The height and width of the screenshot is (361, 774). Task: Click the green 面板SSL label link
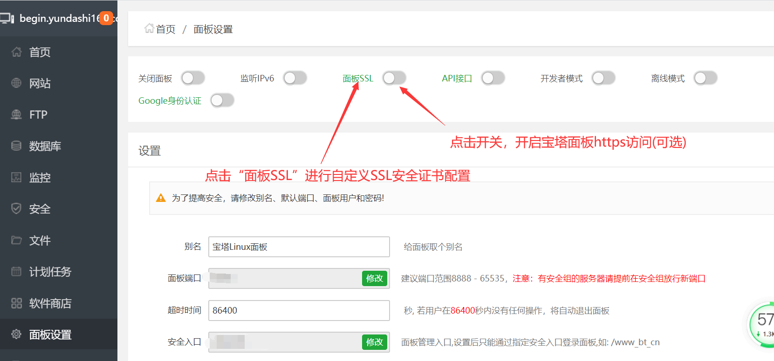click(358, 78)
